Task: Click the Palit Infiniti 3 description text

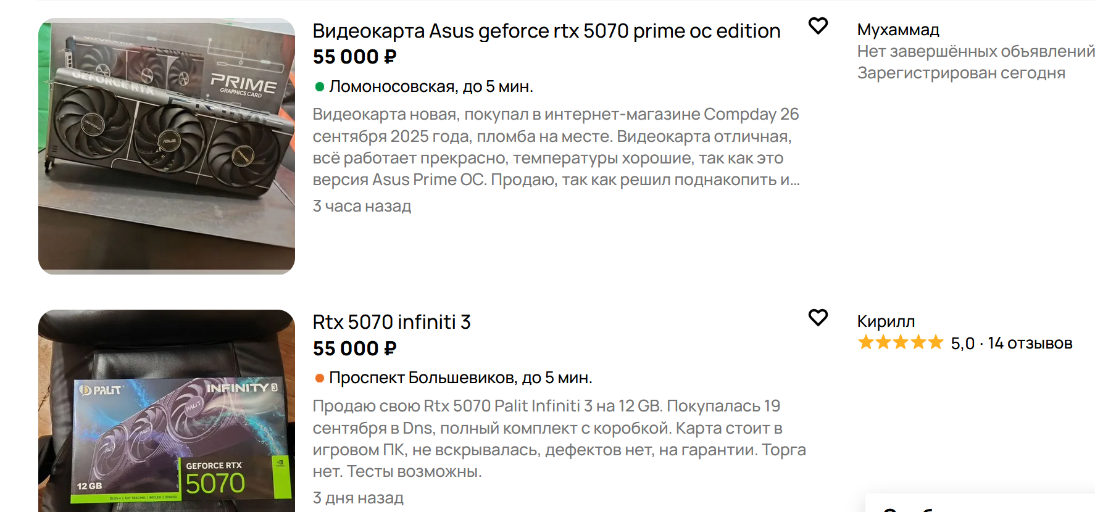Action: click(x=559, y=439)
